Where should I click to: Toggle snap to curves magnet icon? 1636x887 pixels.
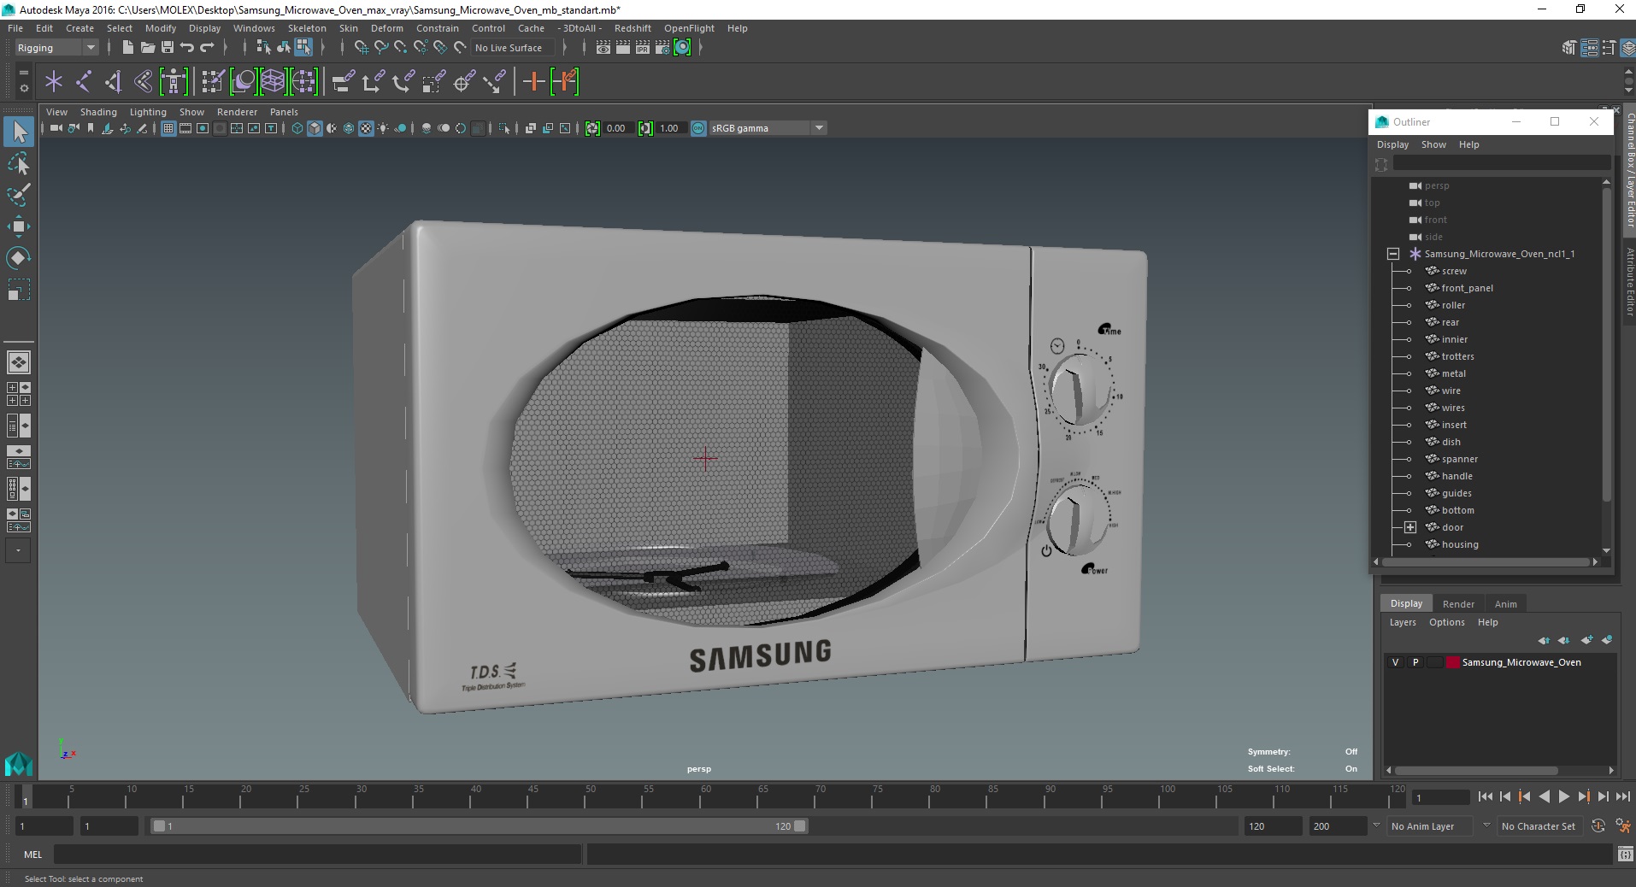[x=381, y=48]
